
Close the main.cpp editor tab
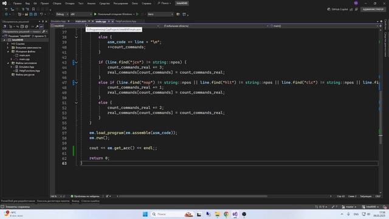click(112, 22)
